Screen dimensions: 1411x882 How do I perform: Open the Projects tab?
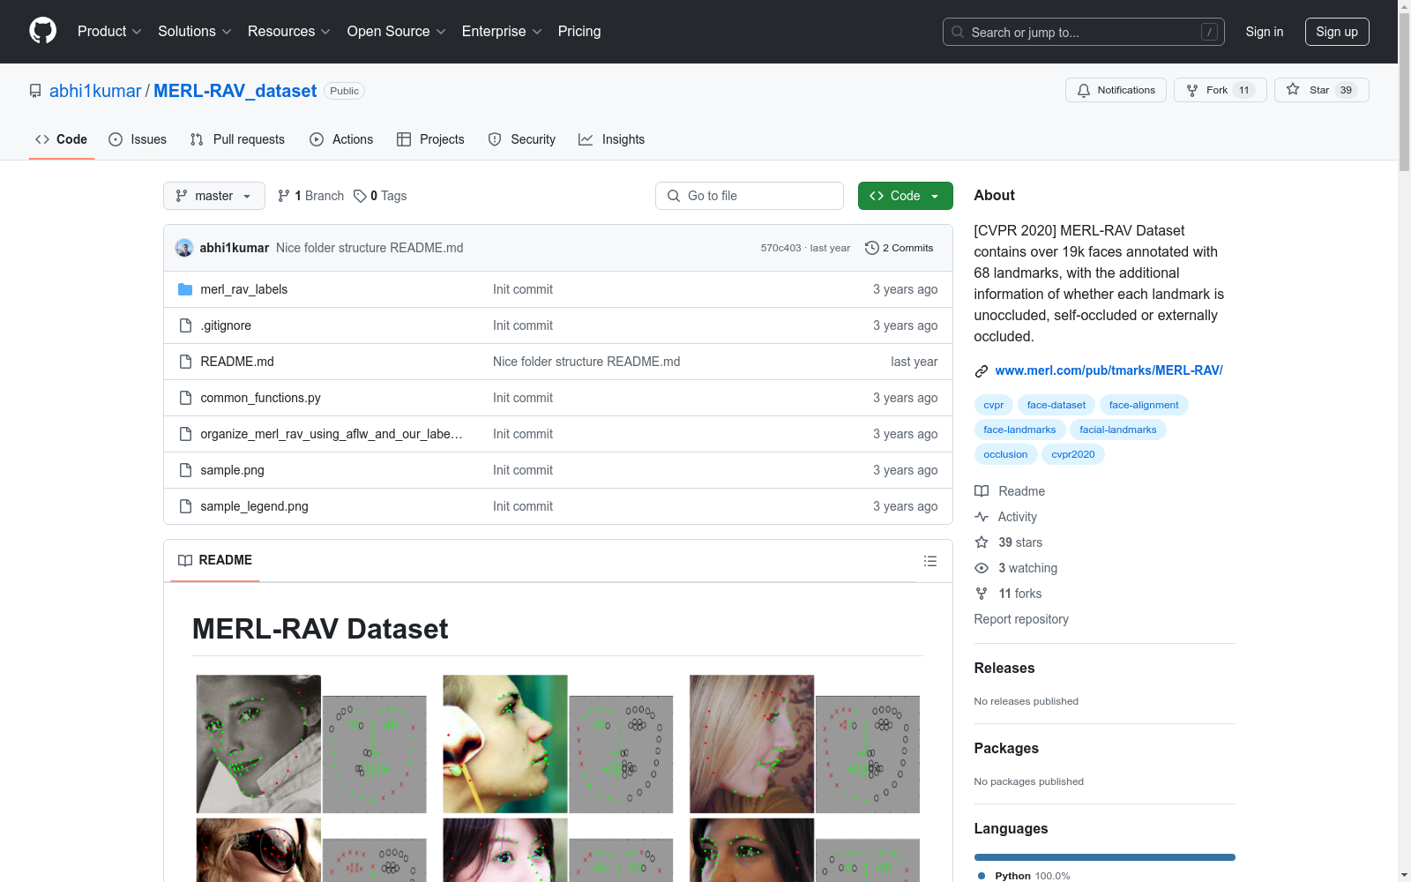430,139
